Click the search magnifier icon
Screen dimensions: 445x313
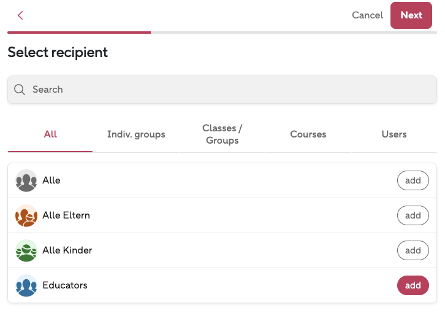[20, 90]
